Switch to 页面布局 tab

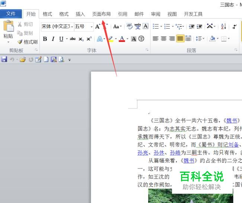tap(101, 14)
